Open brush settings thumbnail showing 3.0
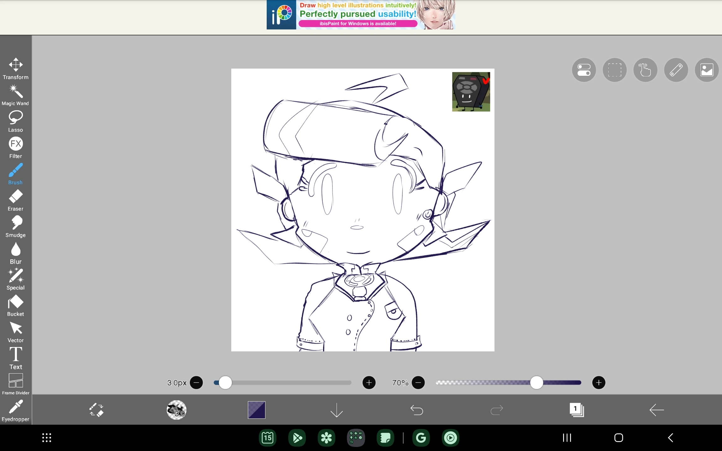This screenshot has height=451, width=722. click(x=176, y=410)
